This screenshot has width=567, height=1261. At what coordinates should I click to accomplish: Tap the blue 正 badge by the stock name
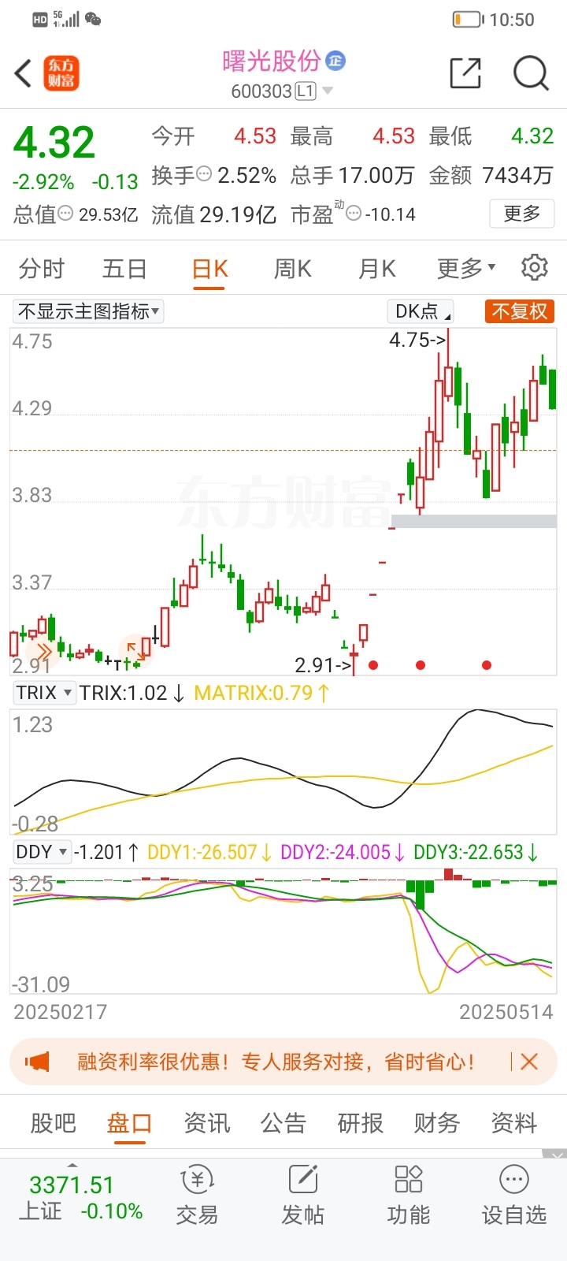click(x=335, y=61)
